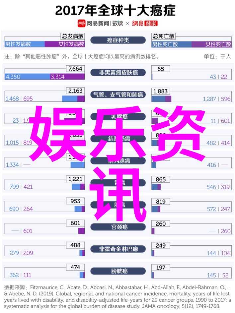Click the 气管、支气管和肺癌 label
This screenshot has height=313, width=235.
click(x=118, y=94)
